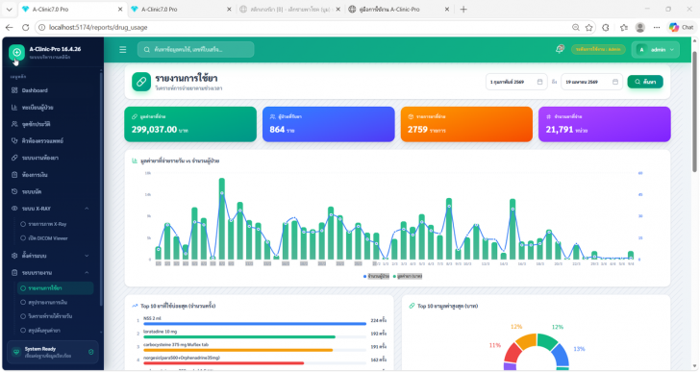Click the bar-chart icon for ทะเบียนผู้ป่วย
The image size is (700, 372).
[14, 108]
